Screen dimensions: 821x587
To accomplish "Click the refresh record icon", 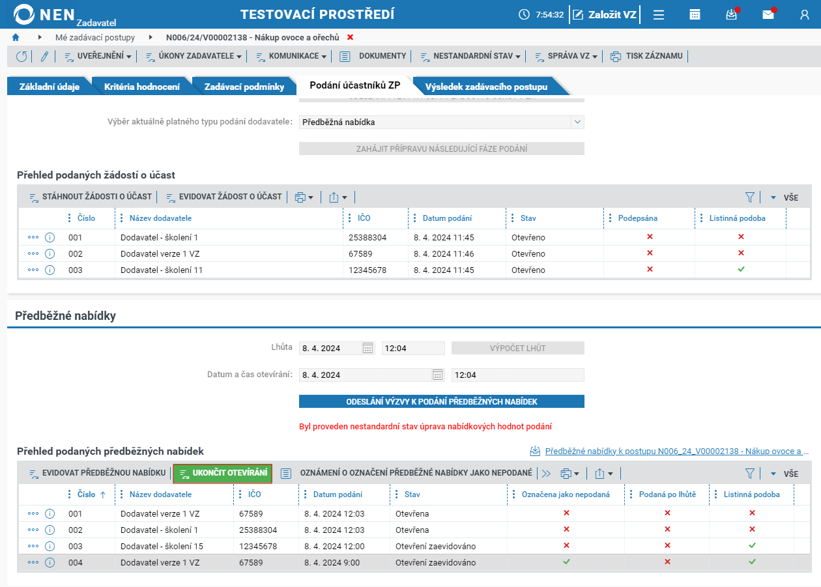I will tap(22, 56).
